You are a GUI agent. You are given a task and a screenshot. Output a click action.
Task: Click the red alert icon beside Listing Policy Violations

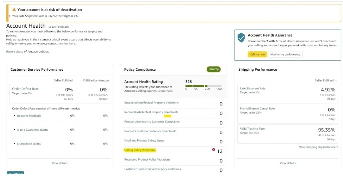pyautogui.click(x=214, y=150)
